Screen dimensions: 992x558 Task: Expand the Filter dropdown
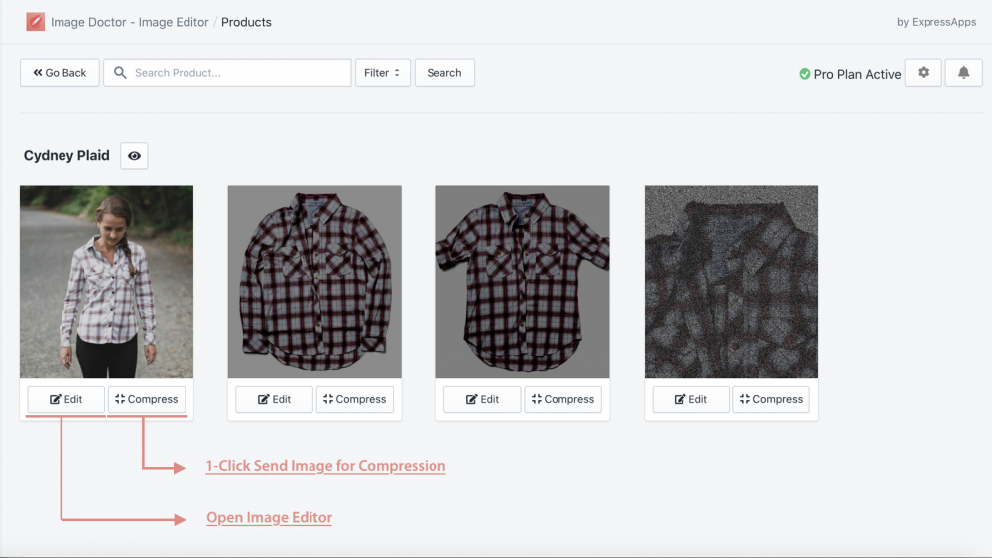(x=383, y=73)
